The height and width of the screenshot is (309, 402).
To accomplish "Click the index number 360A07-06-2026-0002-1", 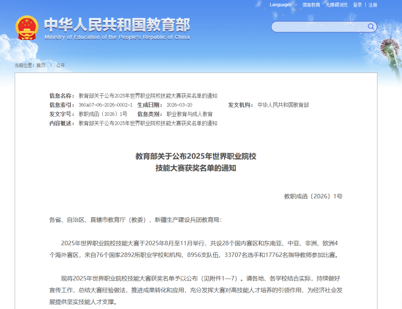I will (x=105, y=105).
